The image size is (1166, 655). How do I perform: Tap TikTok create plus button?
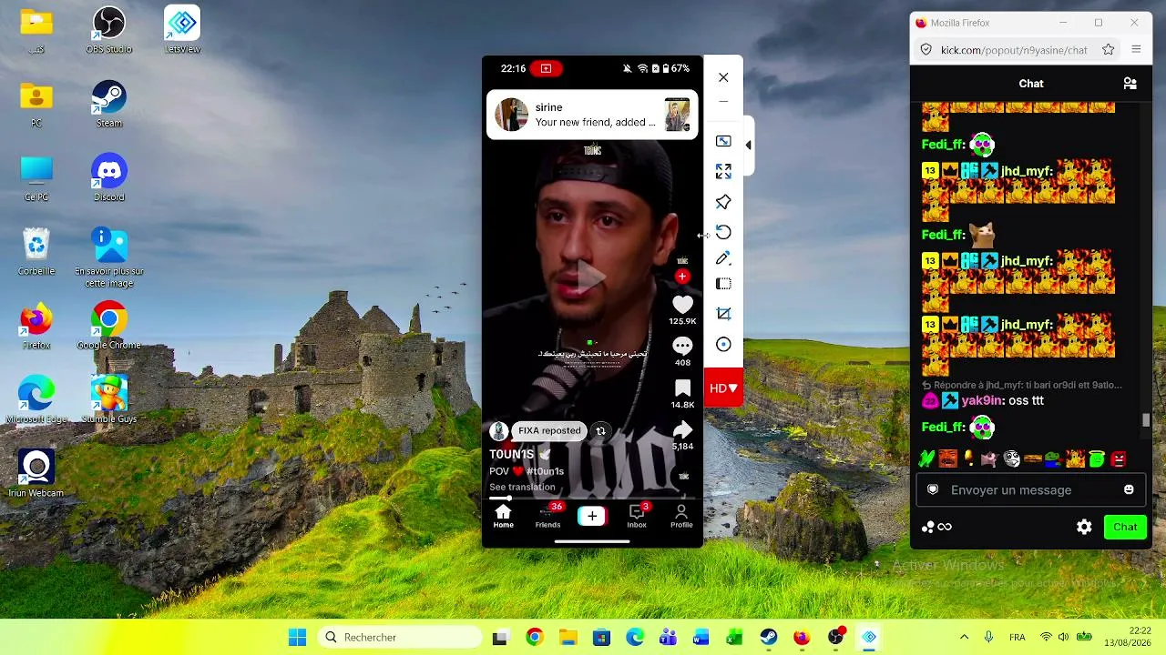click(592, 516)
